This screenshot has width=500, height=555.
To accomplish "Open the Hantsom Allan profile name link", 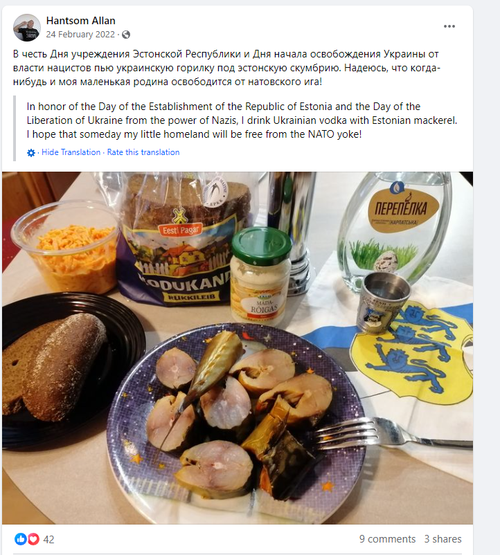I will tap(81, 21).
